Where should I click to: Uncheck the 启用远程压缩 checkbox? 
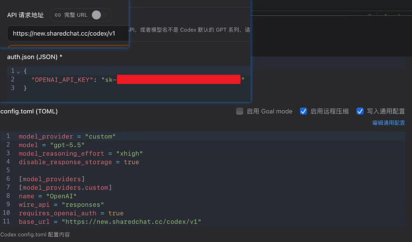tap(303, 111)
